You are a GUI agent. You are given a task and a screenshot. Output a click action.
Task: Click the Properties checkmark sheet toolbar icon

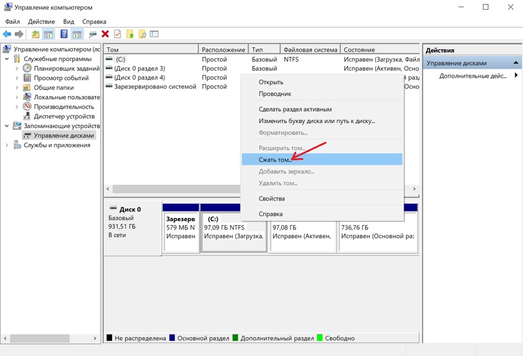click(x=117, y=34)
